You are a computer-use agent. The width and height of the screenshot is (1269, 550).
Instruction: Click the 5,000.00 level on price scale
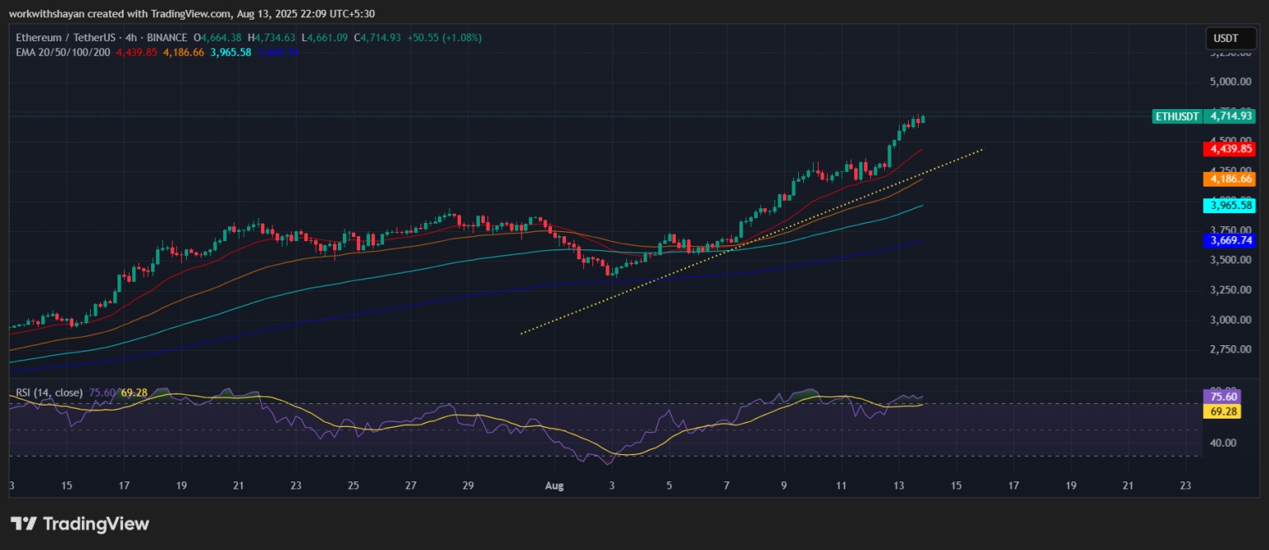[1229, 82]
